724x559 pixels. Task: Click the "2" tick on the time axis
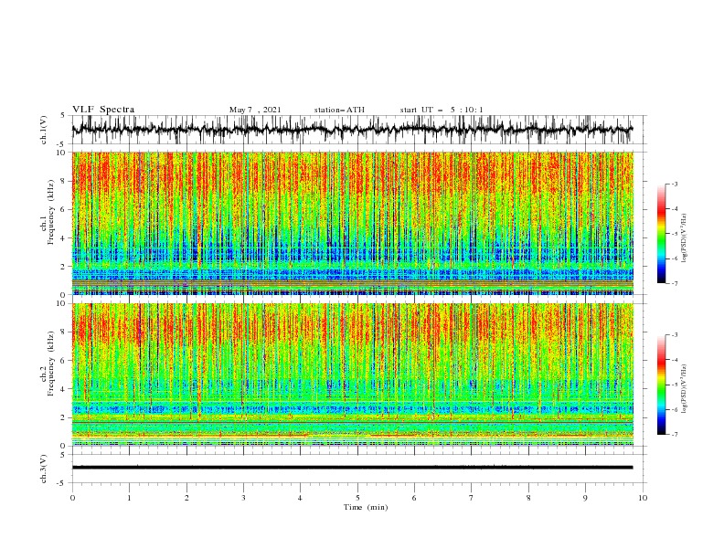[x=186, y=498]
